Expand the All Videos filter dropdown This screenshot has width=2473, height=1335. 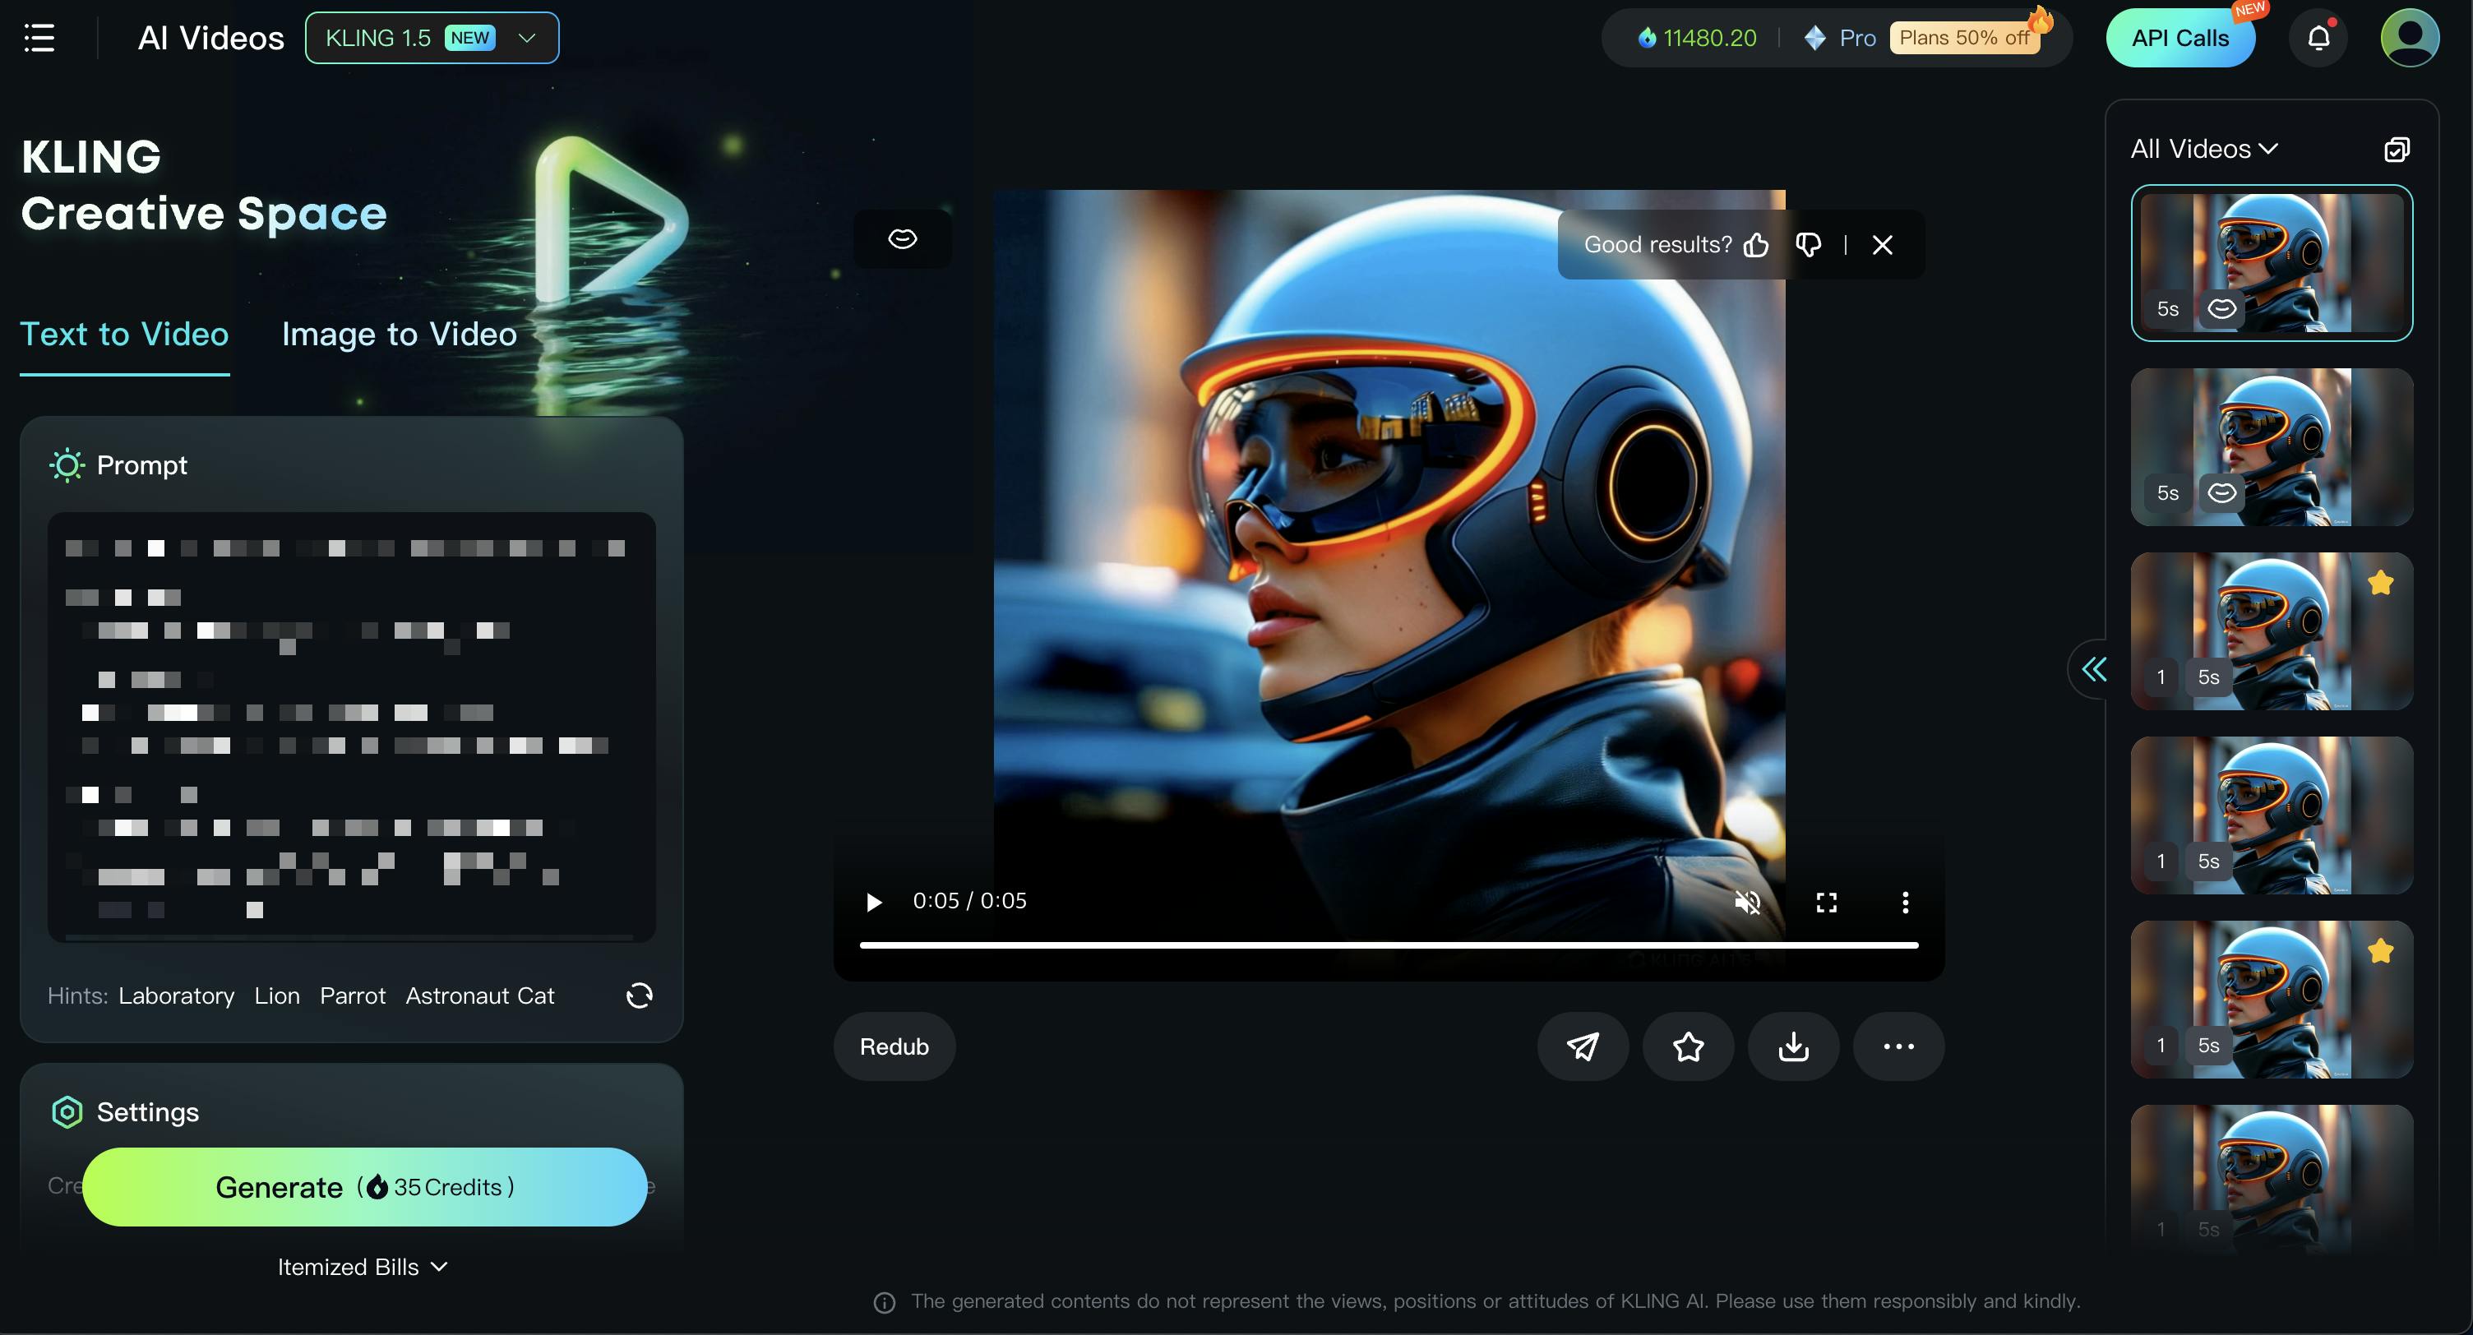[x=2204, y=150]
